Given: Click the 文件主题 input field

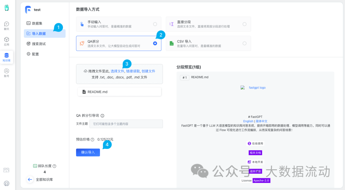Looking at the screenshot, I should [x=126, y=124].
